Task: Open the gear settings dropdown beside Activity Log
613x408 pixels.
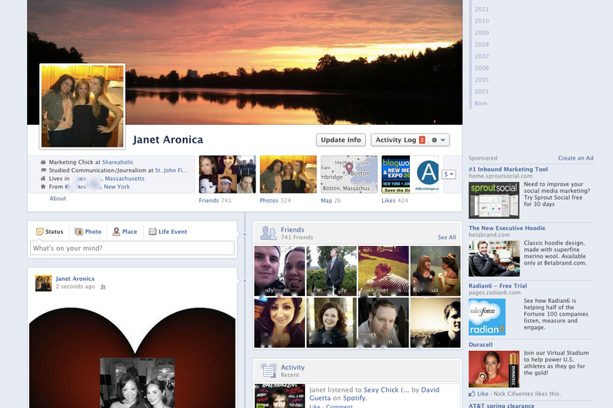Action: coord(439,140)
